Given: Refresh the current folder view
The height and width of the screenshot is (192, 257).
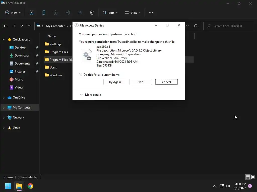Looking at the screenshot, I should [x=196, y=26].
